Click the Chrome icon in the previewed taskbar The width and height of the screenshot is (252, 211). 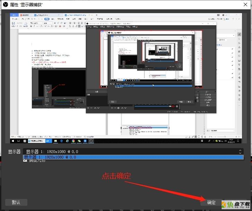73,141
